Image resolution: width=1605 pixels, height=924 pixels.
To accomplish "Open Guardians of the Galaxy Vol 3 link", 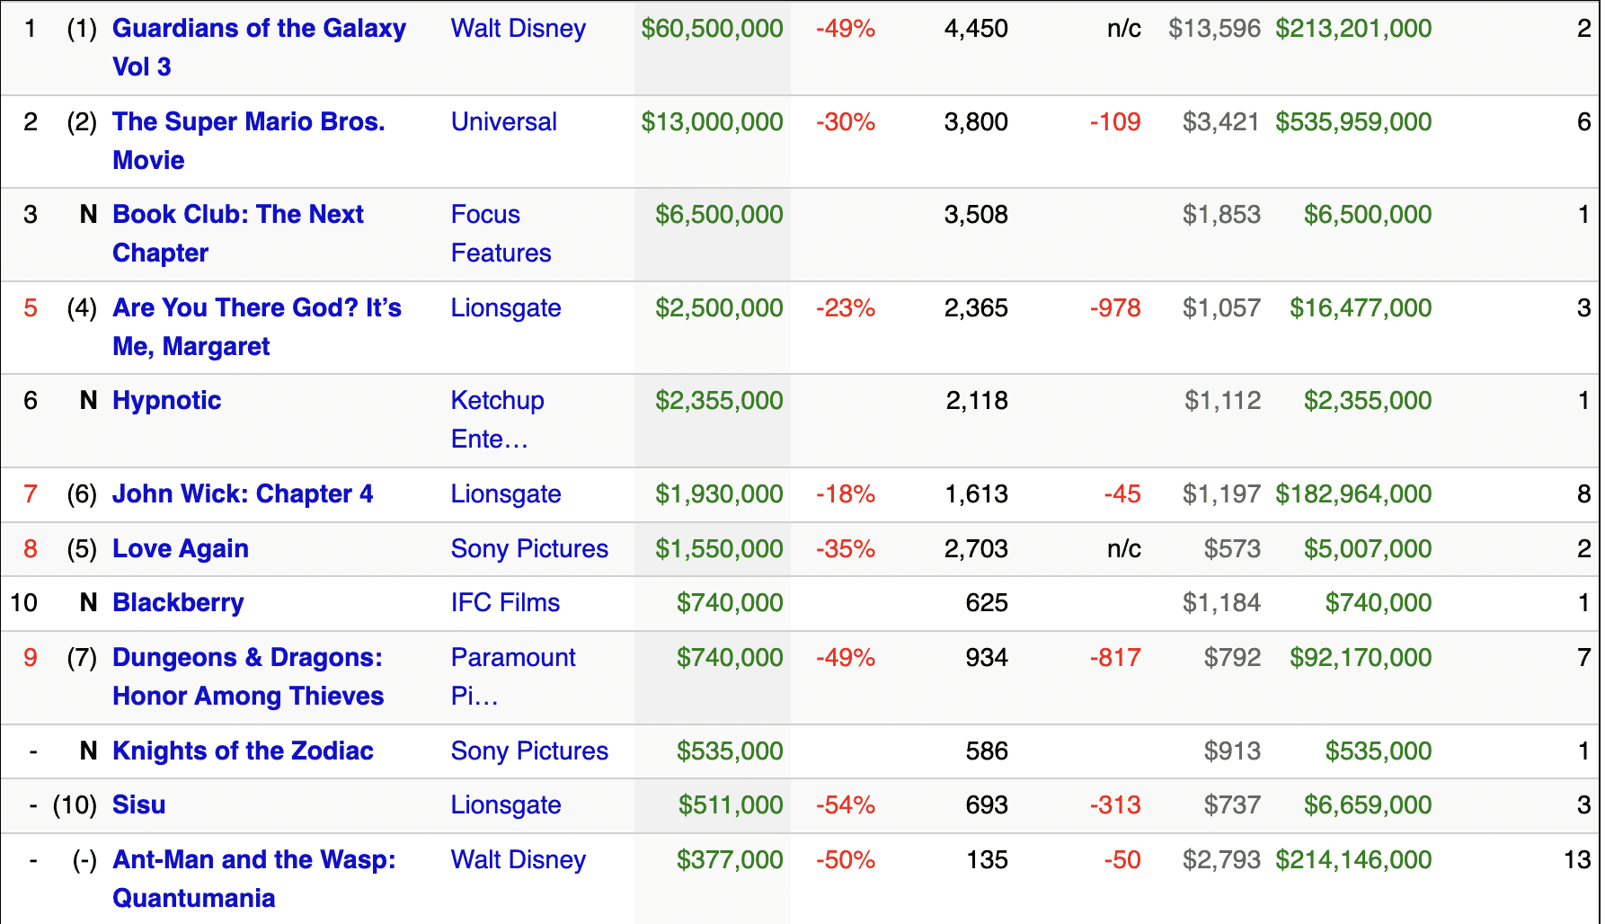I will (x=259, y=48).
